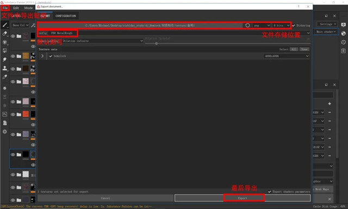Undock the lower right panel with float icon

pyautogui.click(x=326, y=85)
